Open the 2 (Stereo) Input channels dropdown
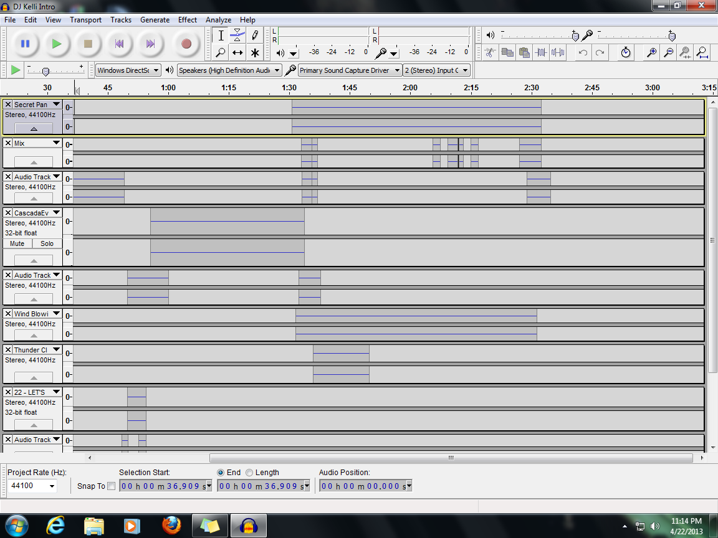Image resolution: width=718 pixels, height=538 pixels. (436, 70)
